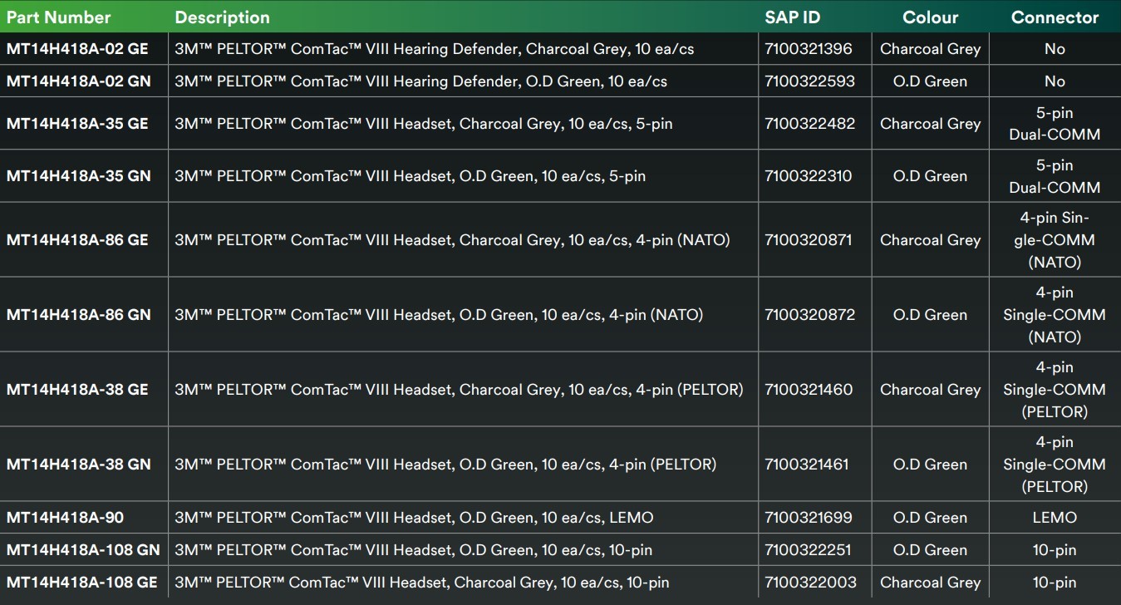Select part number MT14H418A-35 GN
The height and width of the screenshot is (605, 1121).
pyautogui.click(x=79, y=176)
